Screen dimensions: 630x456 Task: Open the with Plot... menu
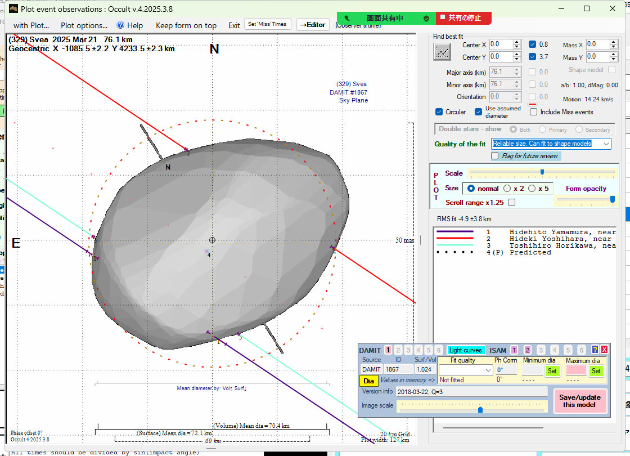(x=31, y=25)
